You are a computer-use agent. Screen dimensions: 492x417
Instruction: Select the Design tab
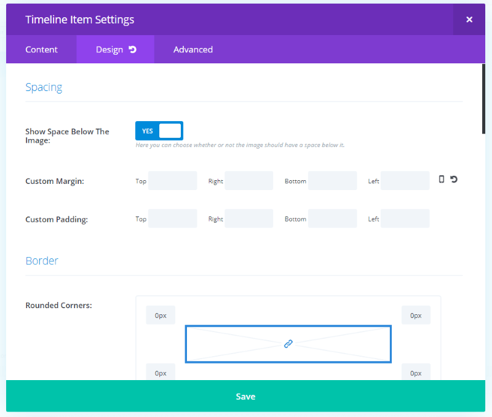coord(115,50)
